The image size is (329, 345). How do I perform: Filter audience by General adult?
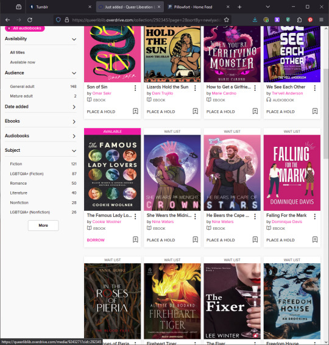(x=22, y=87)
